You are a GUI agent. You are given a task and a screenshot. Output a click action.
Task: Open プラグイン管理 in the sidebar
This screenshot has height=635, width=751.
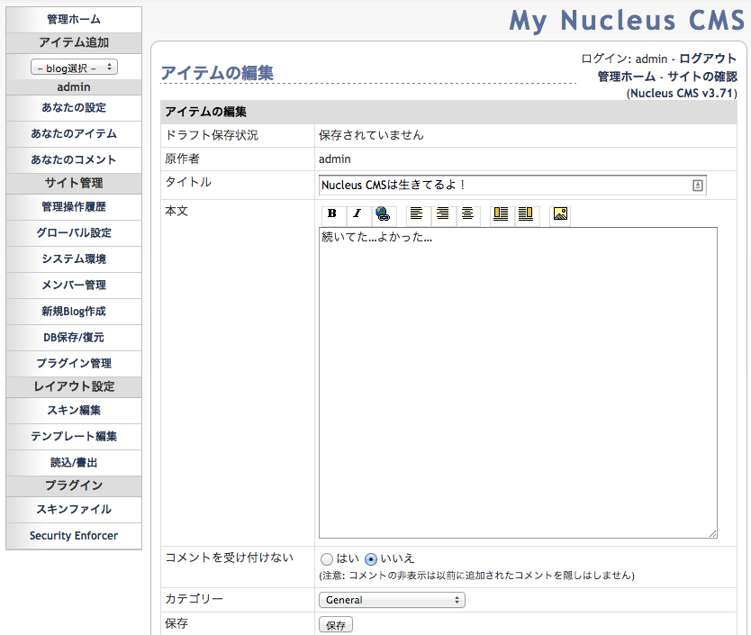pos(74,363)
